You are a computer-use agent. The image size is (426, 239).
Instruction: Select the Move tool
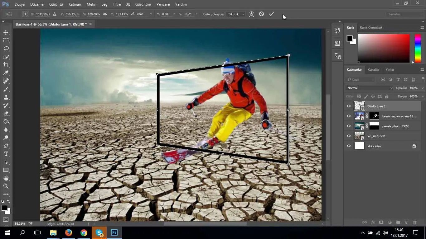[x=6, y=32]
